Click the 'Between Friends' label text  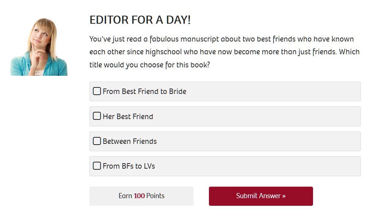click(x=130, y=141)
